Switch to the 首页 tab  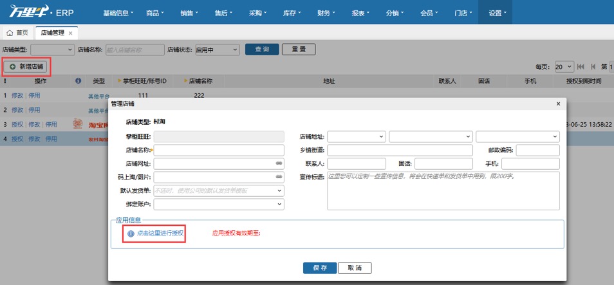[x=17, y=33]
